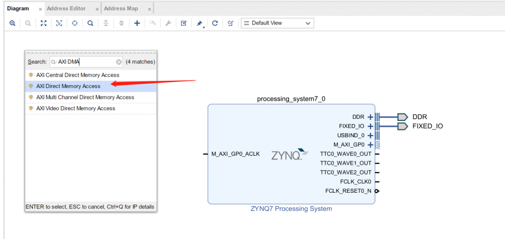Click the ZYNQ logo on the block
This screenshot has width=505, height=239.
tap(290, 154)
